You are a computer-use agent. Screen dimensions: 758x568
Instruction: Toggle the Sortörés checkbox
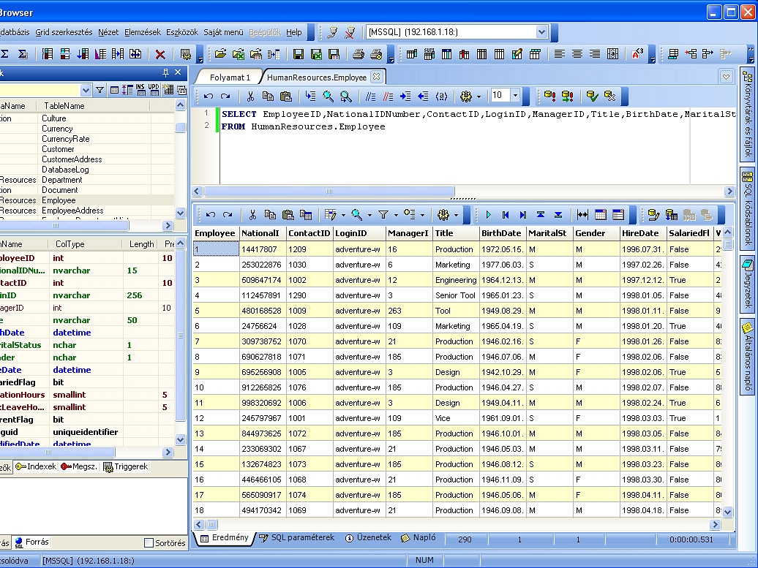[149, 543]
